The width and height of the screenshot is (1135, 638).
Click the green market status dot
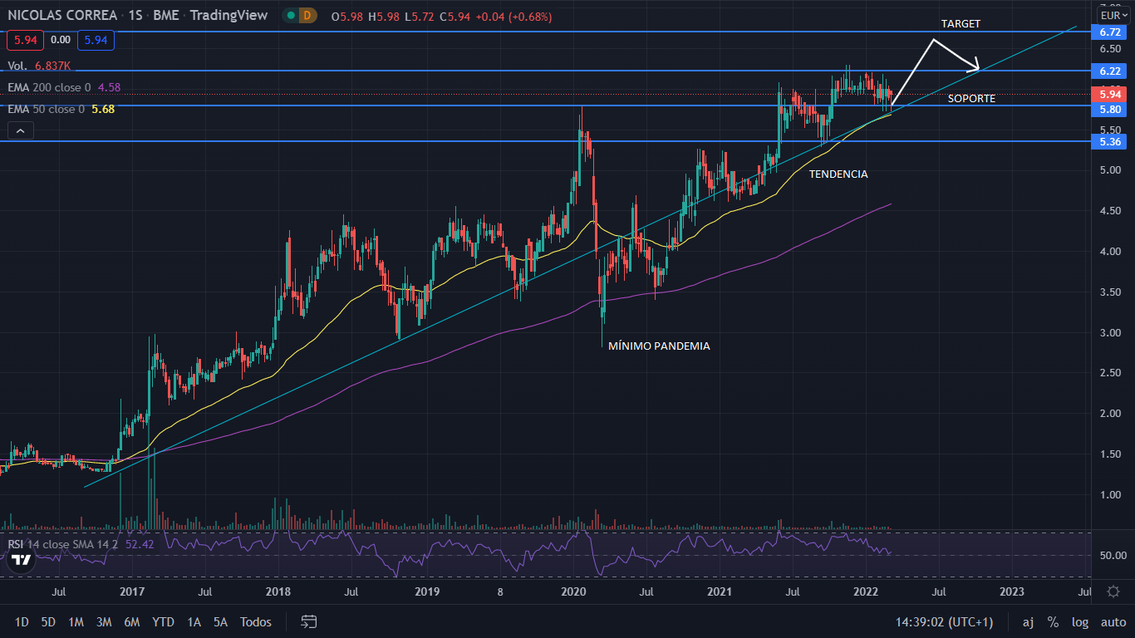click(289, 16)
